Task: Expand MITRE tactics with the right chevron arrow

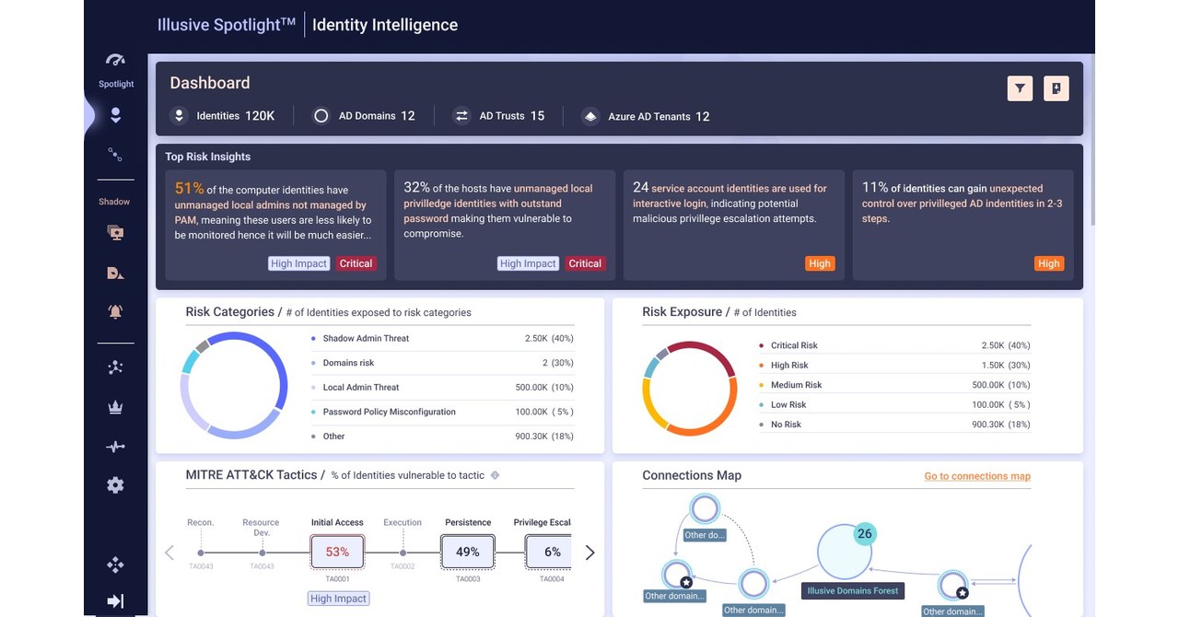Action: point(590,552)
